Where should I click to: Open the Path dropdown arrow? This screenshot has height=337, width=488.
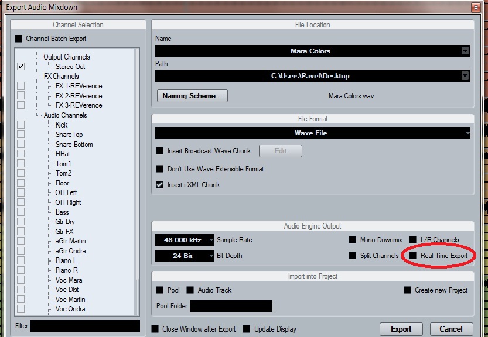click(465, 75)
